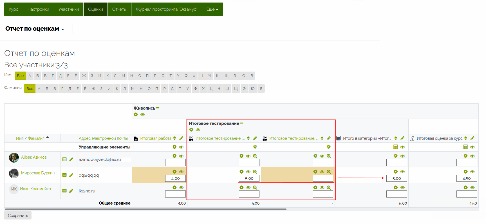
Task: Click gear icon under Живопись category
Action: [x=136, y=115]
